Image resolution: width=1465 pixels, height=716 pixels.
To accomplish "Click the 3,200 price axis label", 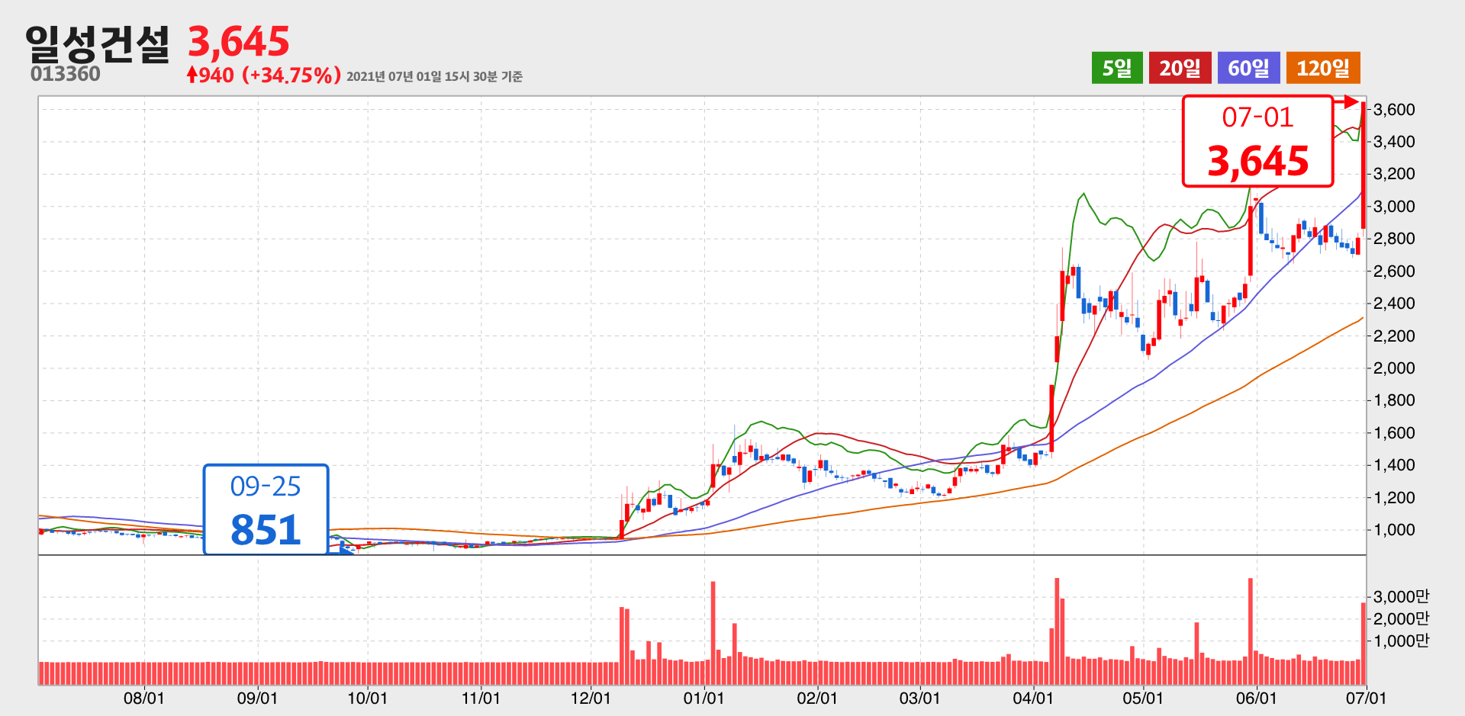I will (x=1394, y=173).
